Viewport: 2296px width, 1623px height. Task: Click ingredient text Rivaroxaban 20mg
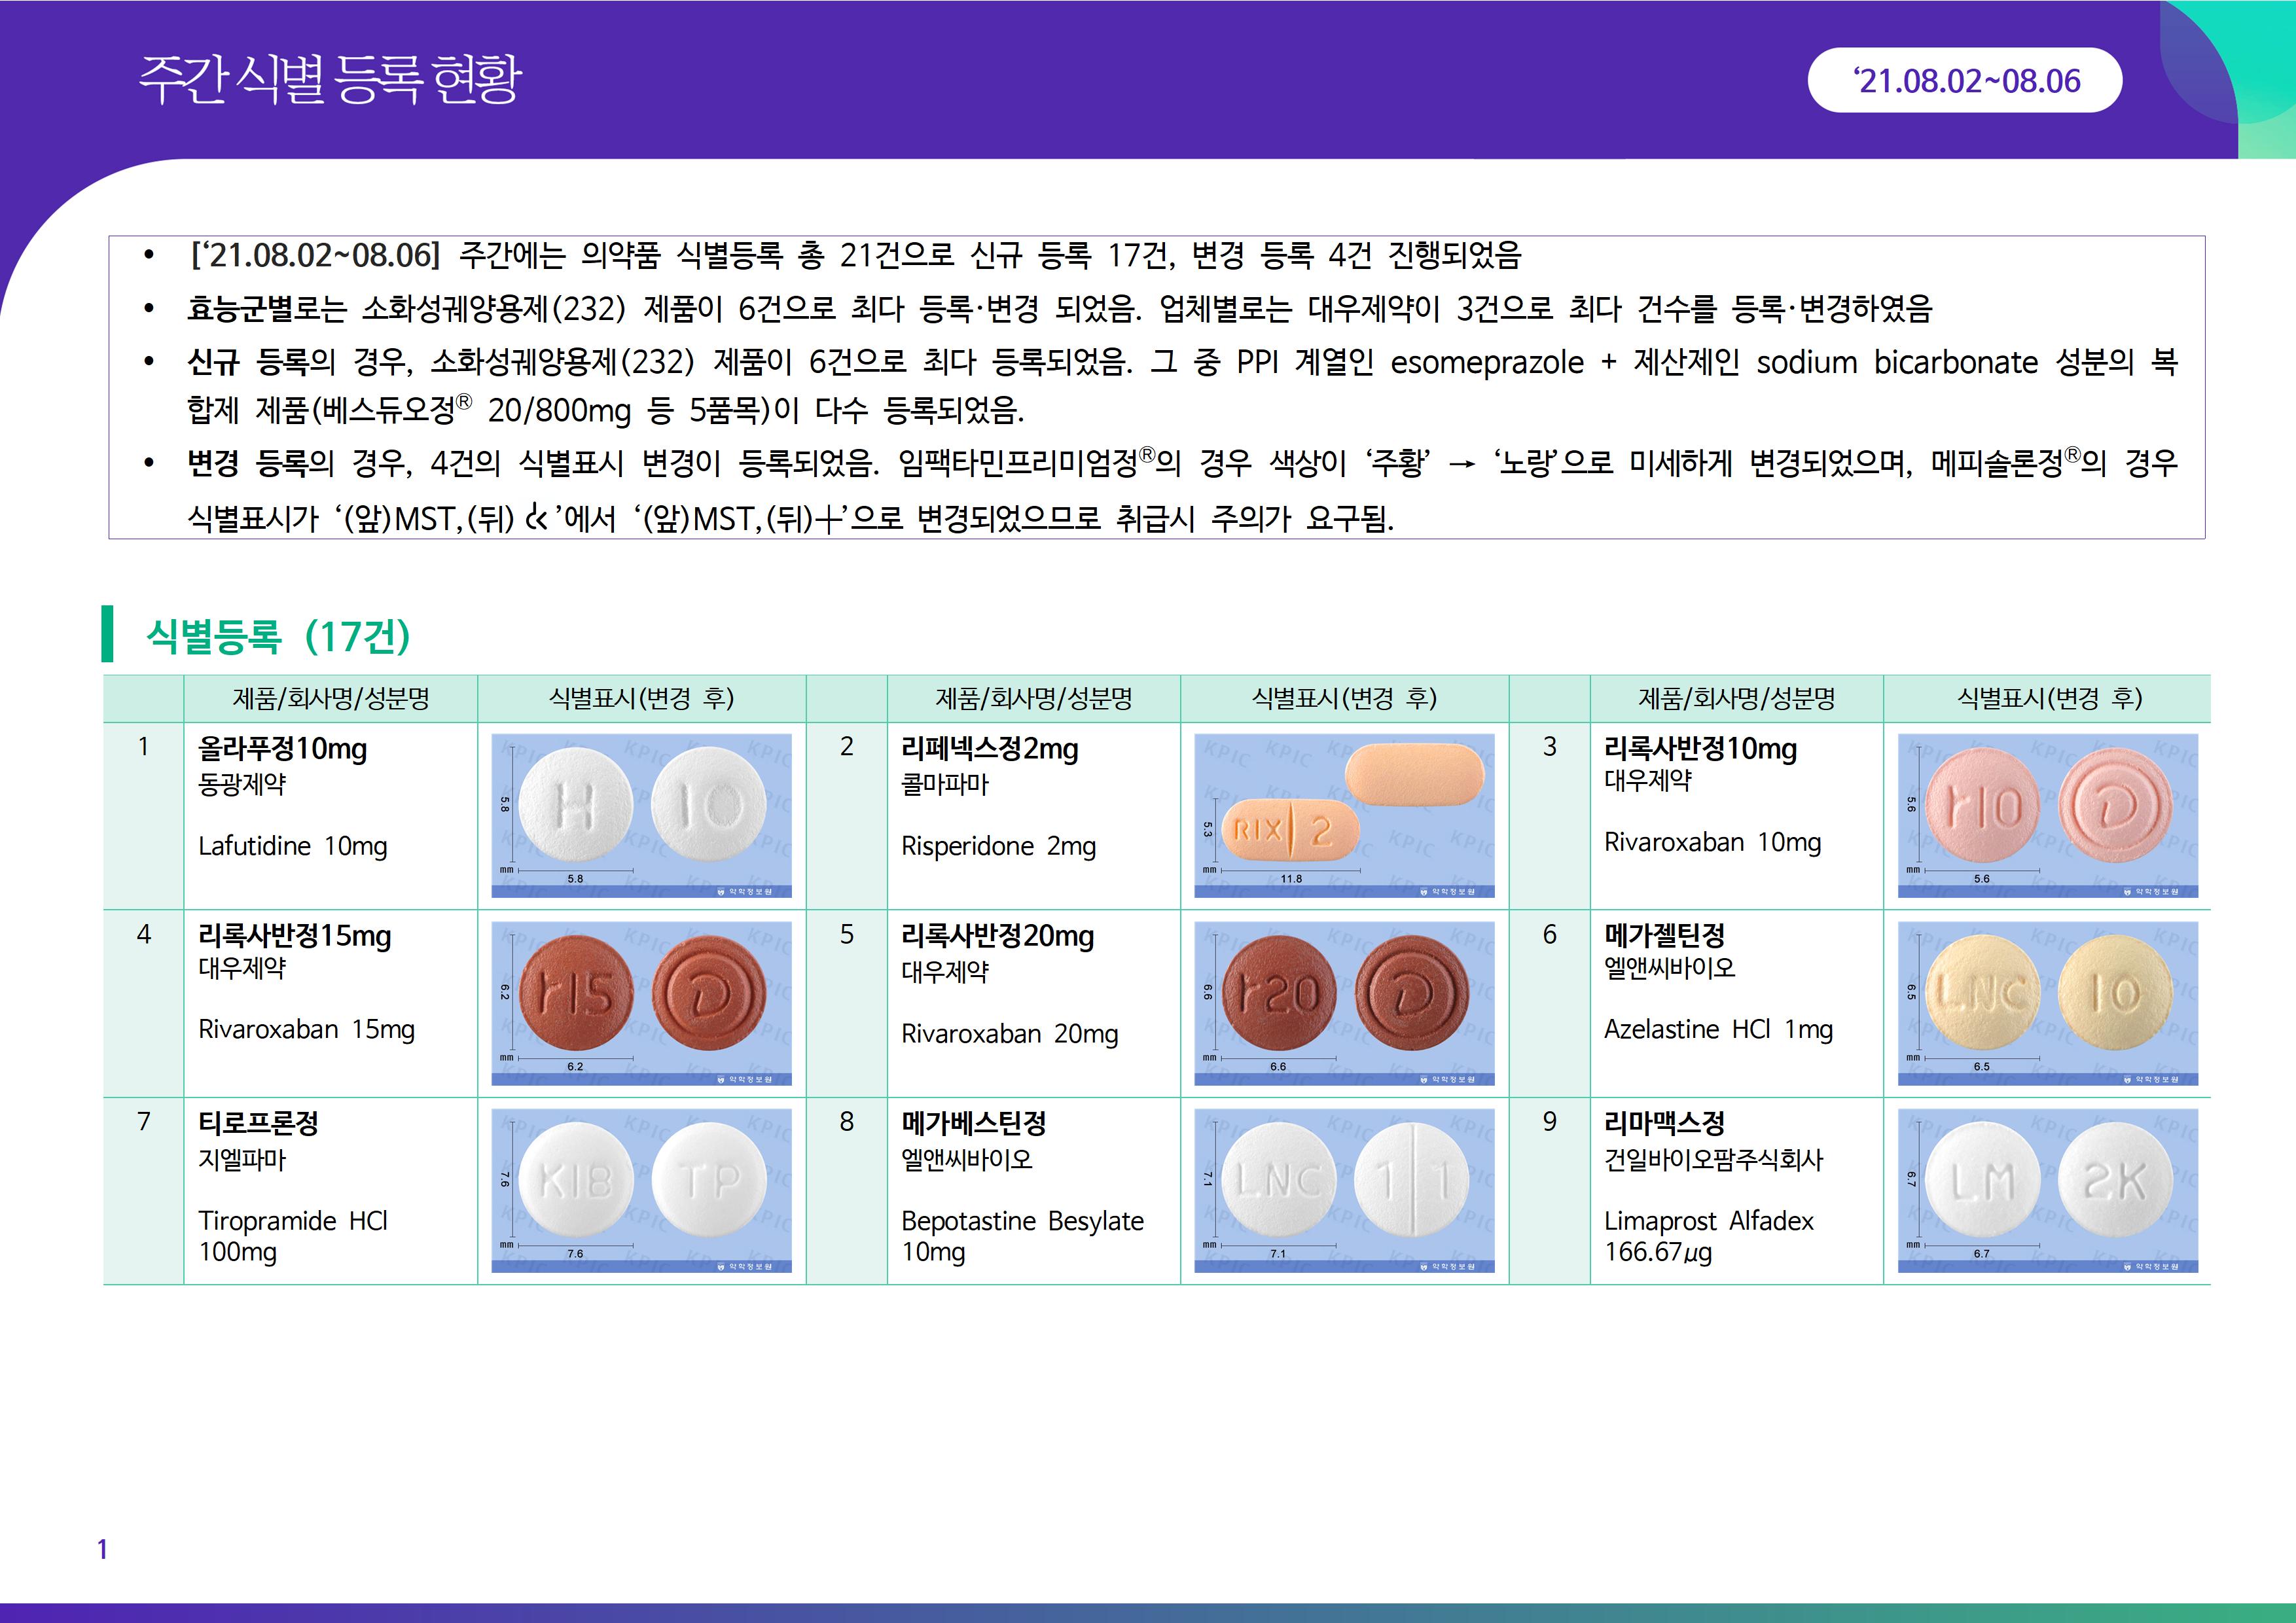(1009, 1034)
